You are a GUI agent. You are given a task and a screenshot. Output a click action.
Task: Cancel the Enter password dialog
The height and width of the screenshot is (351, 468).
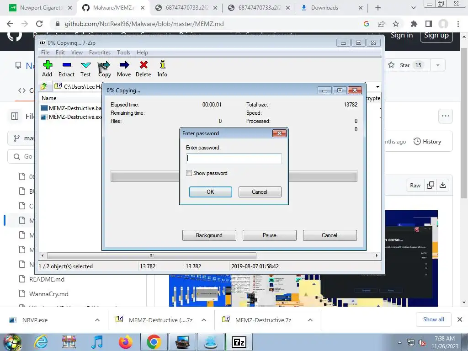click(260, 192)
